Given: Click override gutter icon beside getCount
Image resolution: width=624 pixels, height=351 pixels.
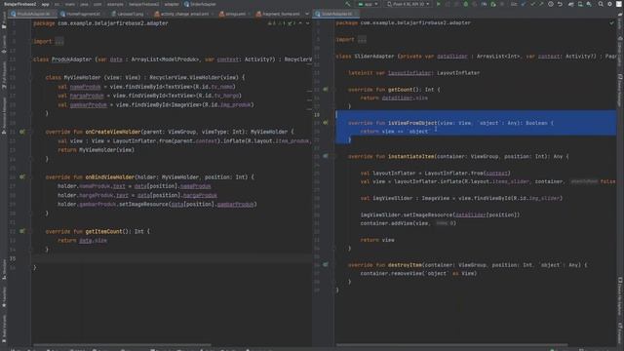Looking at the screenshot, I should click(326, 90).
